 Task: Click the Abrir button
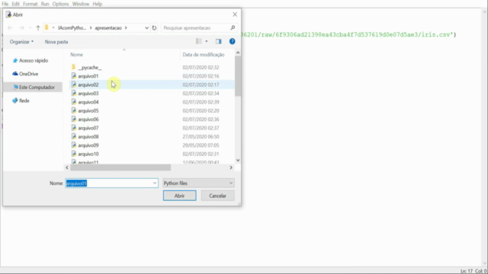tap(180, 196)
